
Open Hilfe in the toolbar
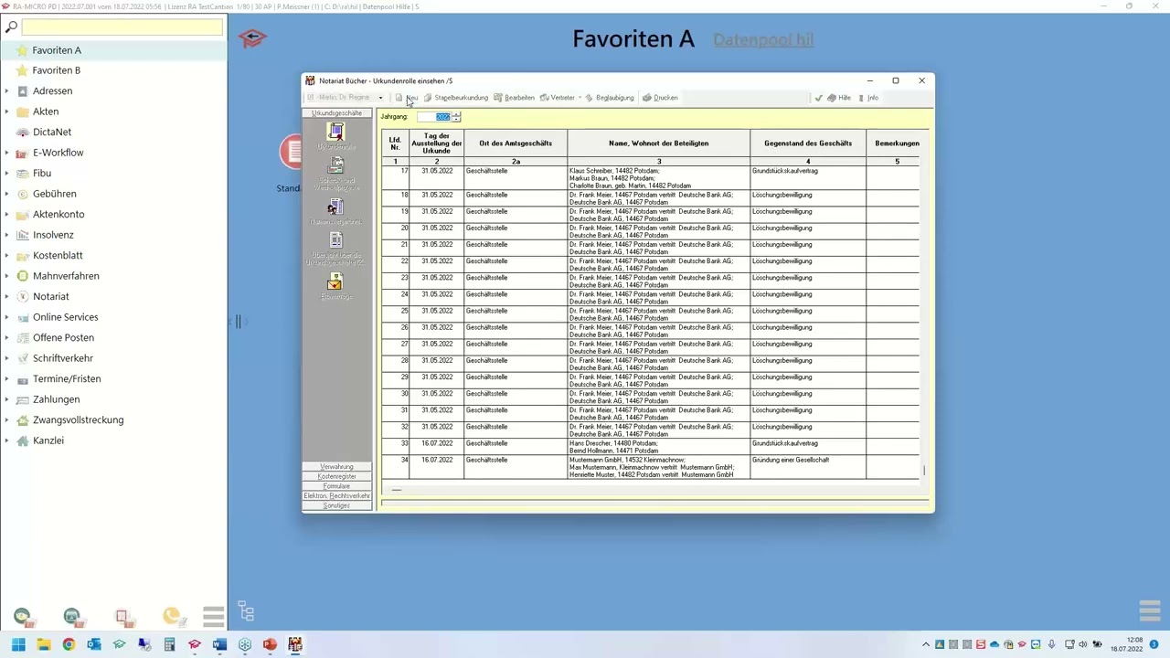pyautogui.click(x=839, y=98)
